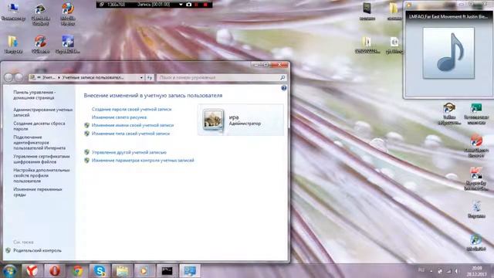Open 'Изменение типа своей учетной записи'
This screenshot has height=278, width=494.
point(130,134)
